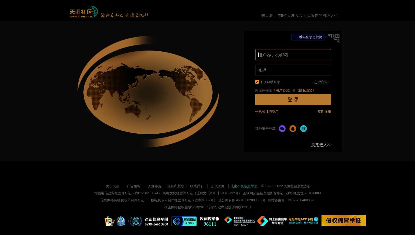
Task: Click 互联网药品信息服务资格证书 text
Action: click(x=282, y=193)
